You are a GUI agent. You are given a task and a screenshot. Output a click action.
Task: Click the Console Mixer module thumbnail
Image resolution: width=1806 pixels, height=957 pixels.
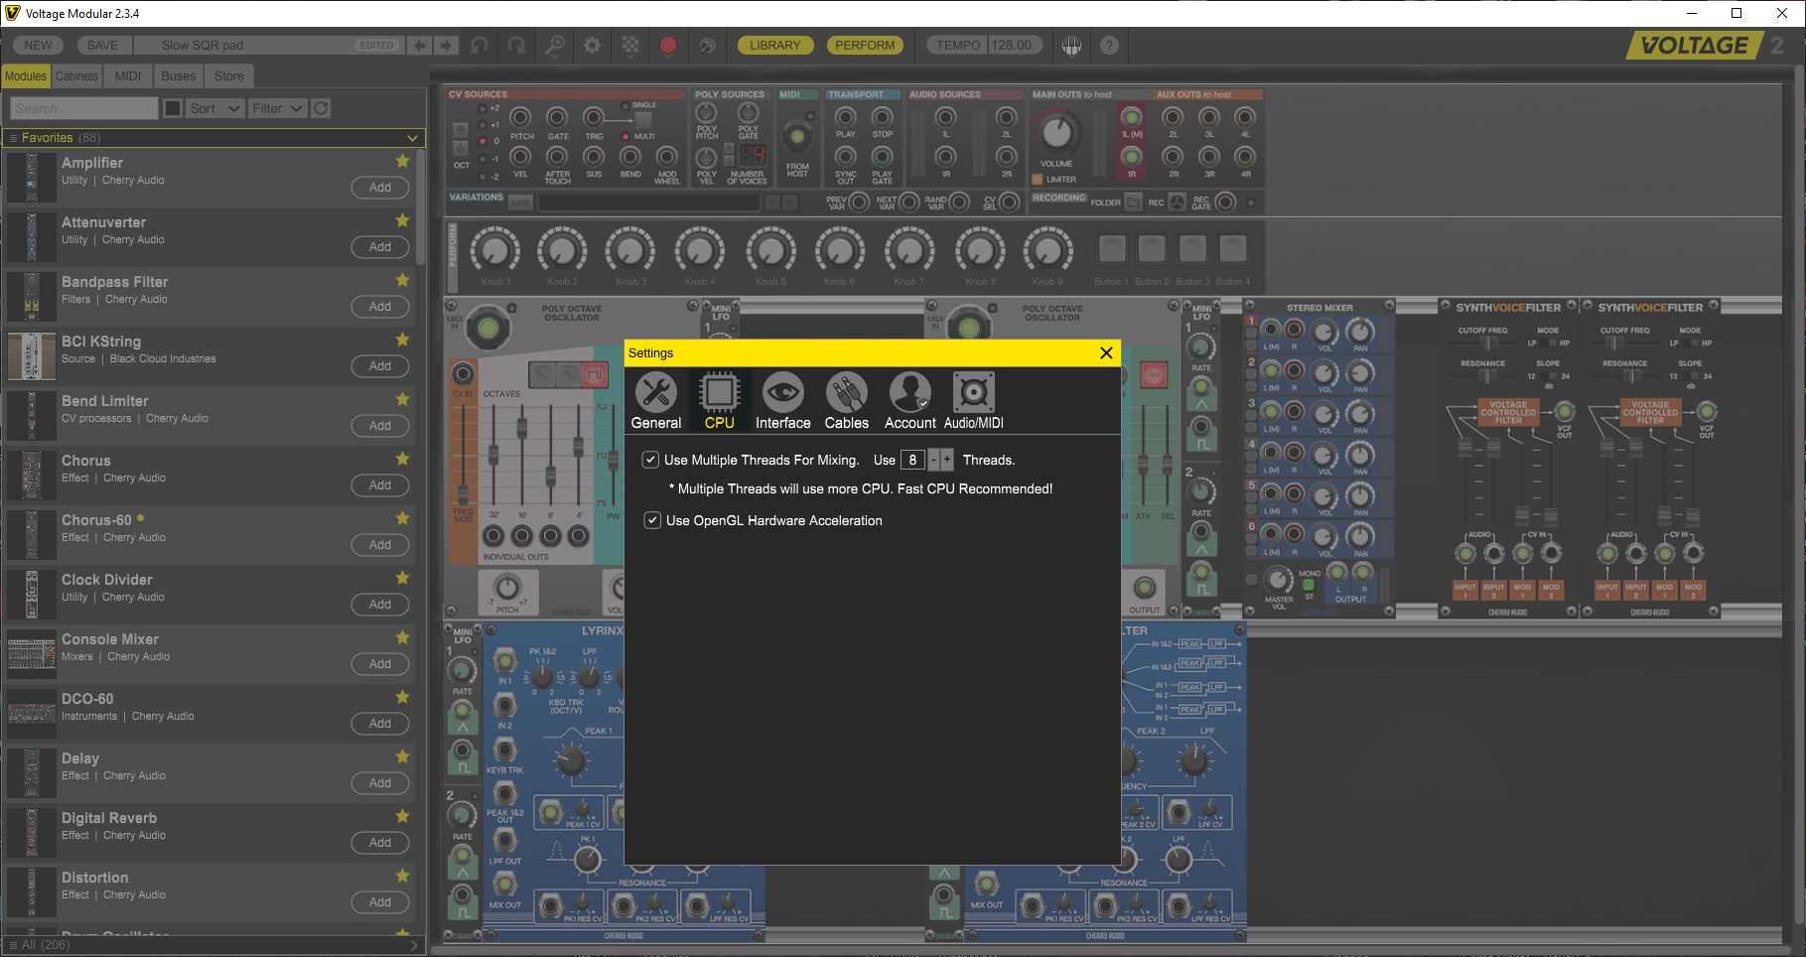point(32,654)
